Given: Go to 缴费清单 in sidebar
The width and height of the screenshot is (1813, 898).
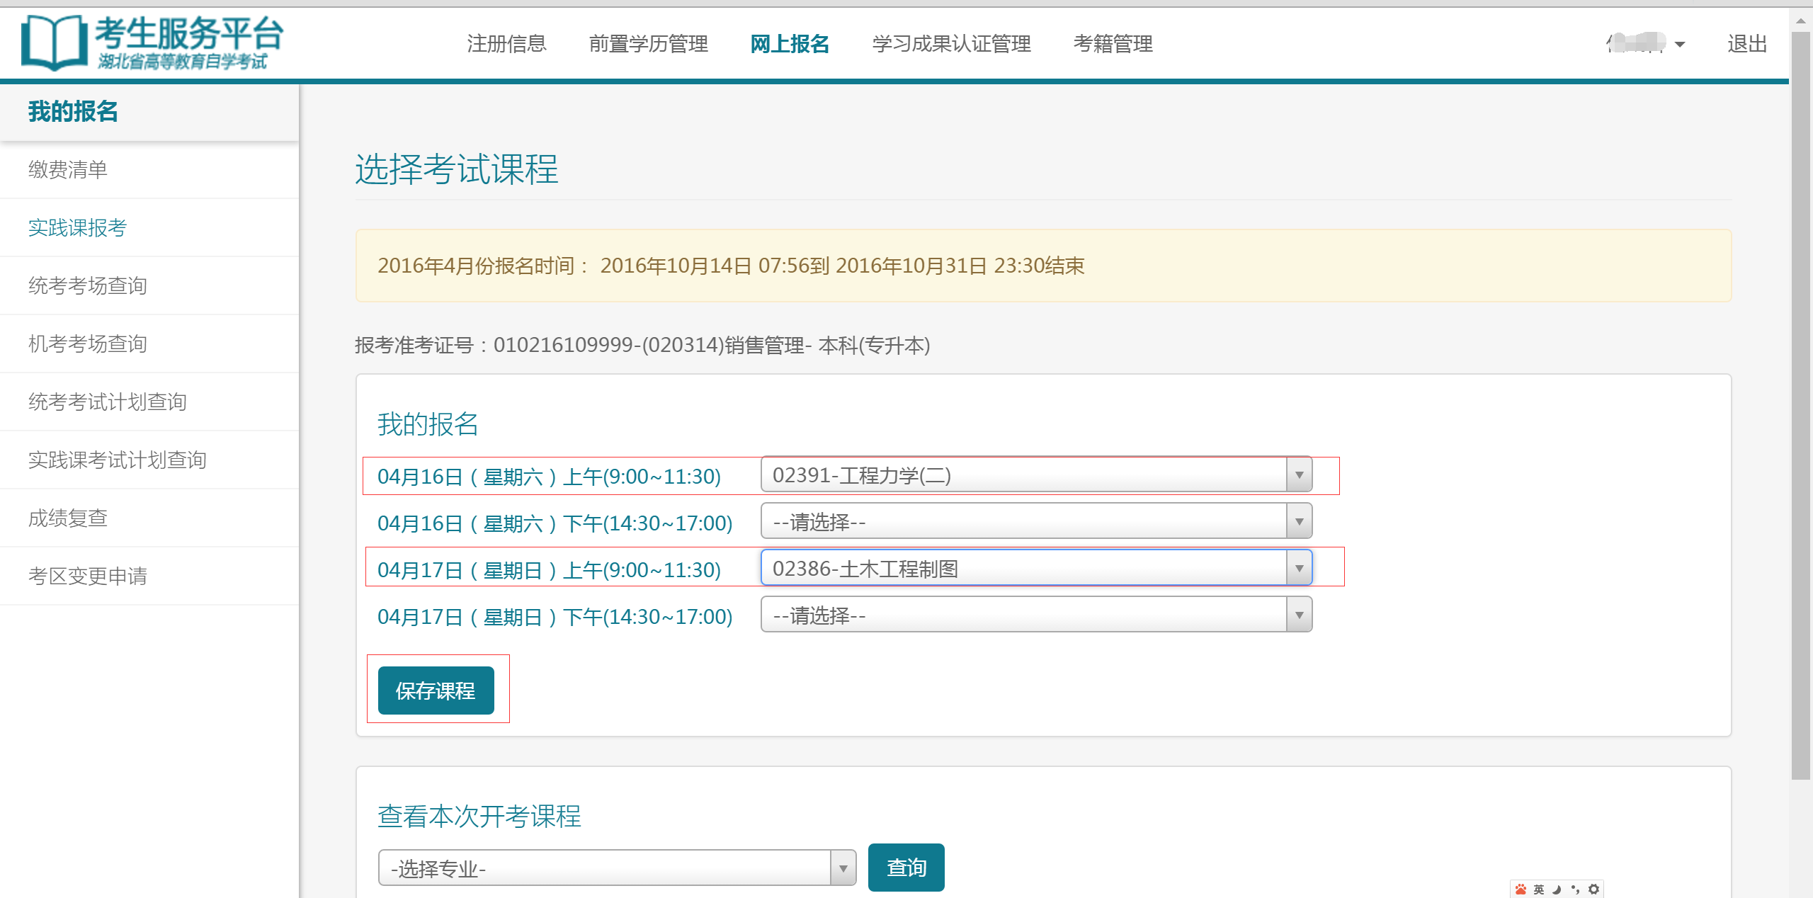Looking at the screenshot, I should [x=68, y=170].
